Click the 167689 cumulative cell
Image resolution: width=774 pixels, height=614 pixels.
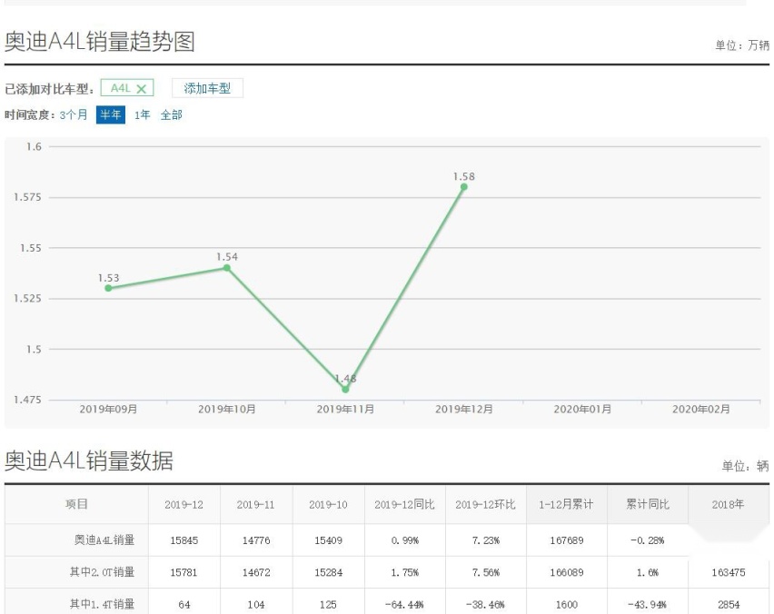coord(567,540)
